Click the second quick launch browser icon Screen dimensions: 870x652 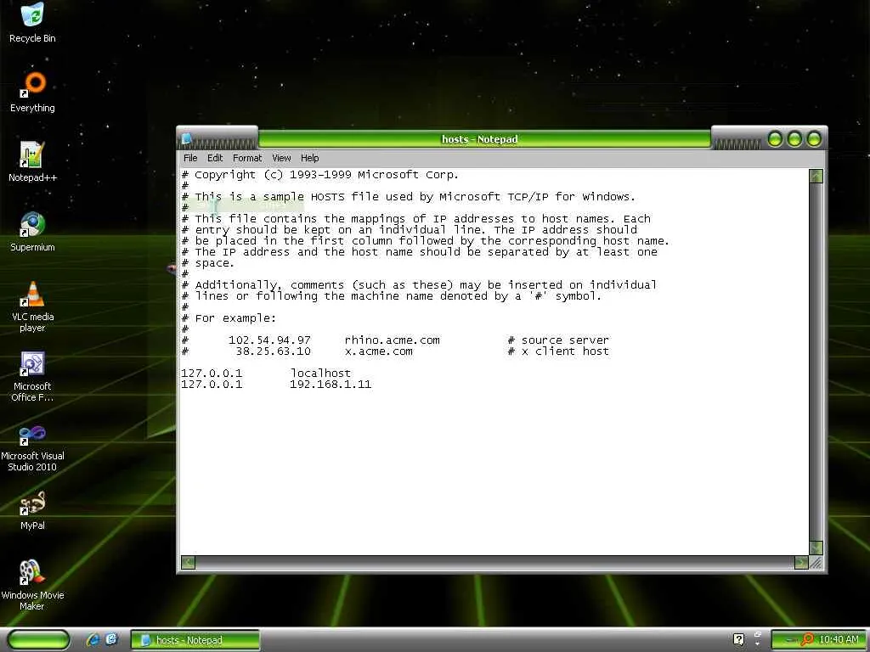(x=111, y=639)
